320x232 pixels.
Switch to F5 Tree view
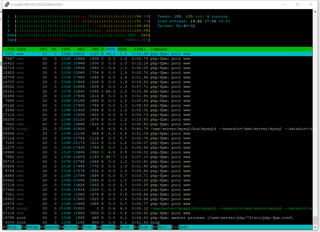pyautogui.click(x=87, y=227)
